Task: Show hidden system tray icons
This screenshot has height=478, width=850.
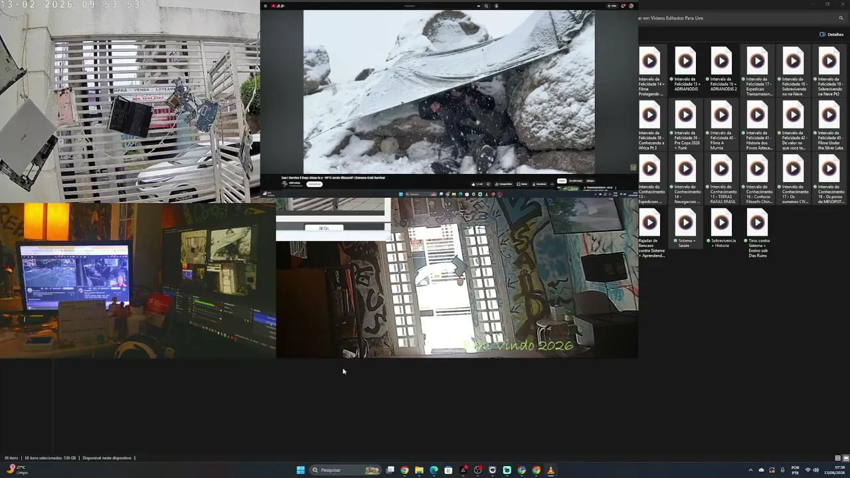Action: point(751,470)
